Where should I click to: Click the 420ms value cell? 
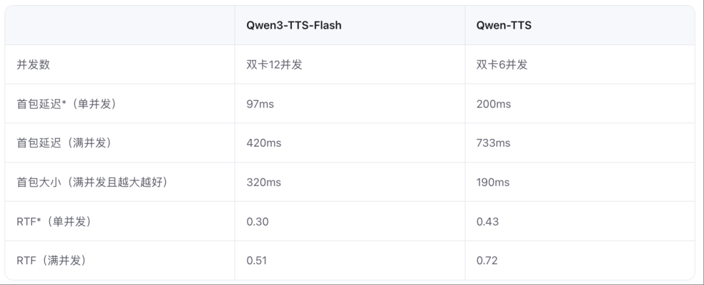click(263, 143)
